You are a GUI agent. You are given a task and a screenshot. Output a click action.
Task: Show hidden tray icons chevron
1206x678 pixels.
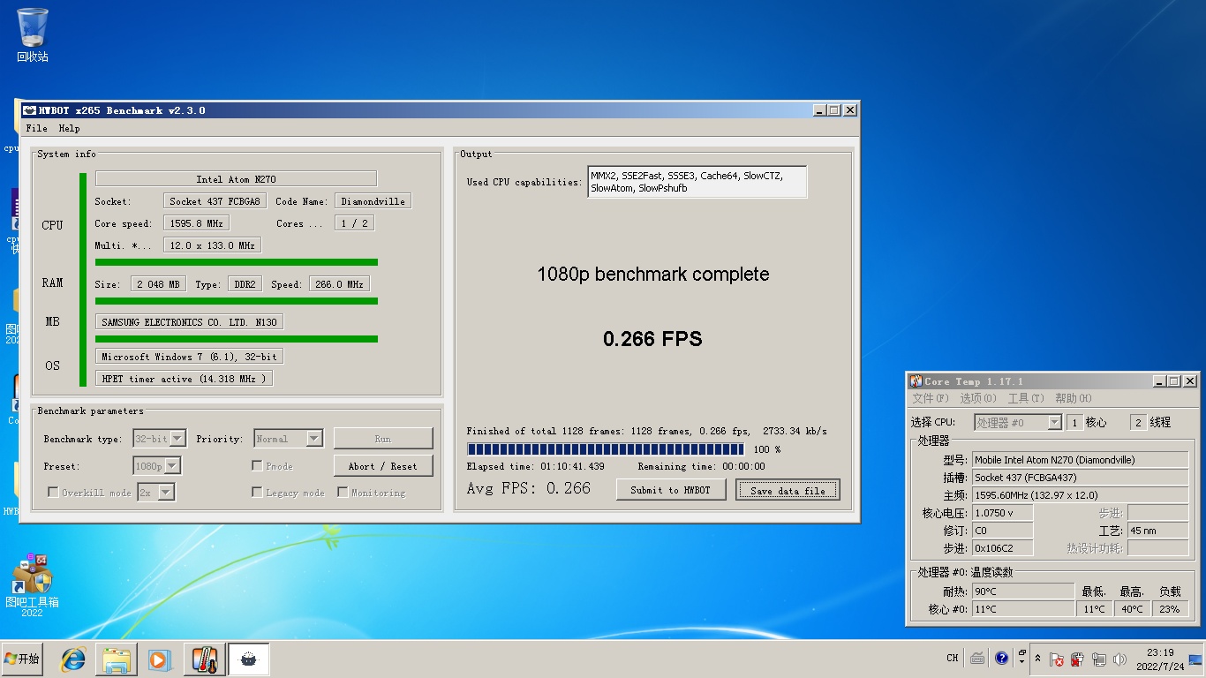[x=1038, y=659]
